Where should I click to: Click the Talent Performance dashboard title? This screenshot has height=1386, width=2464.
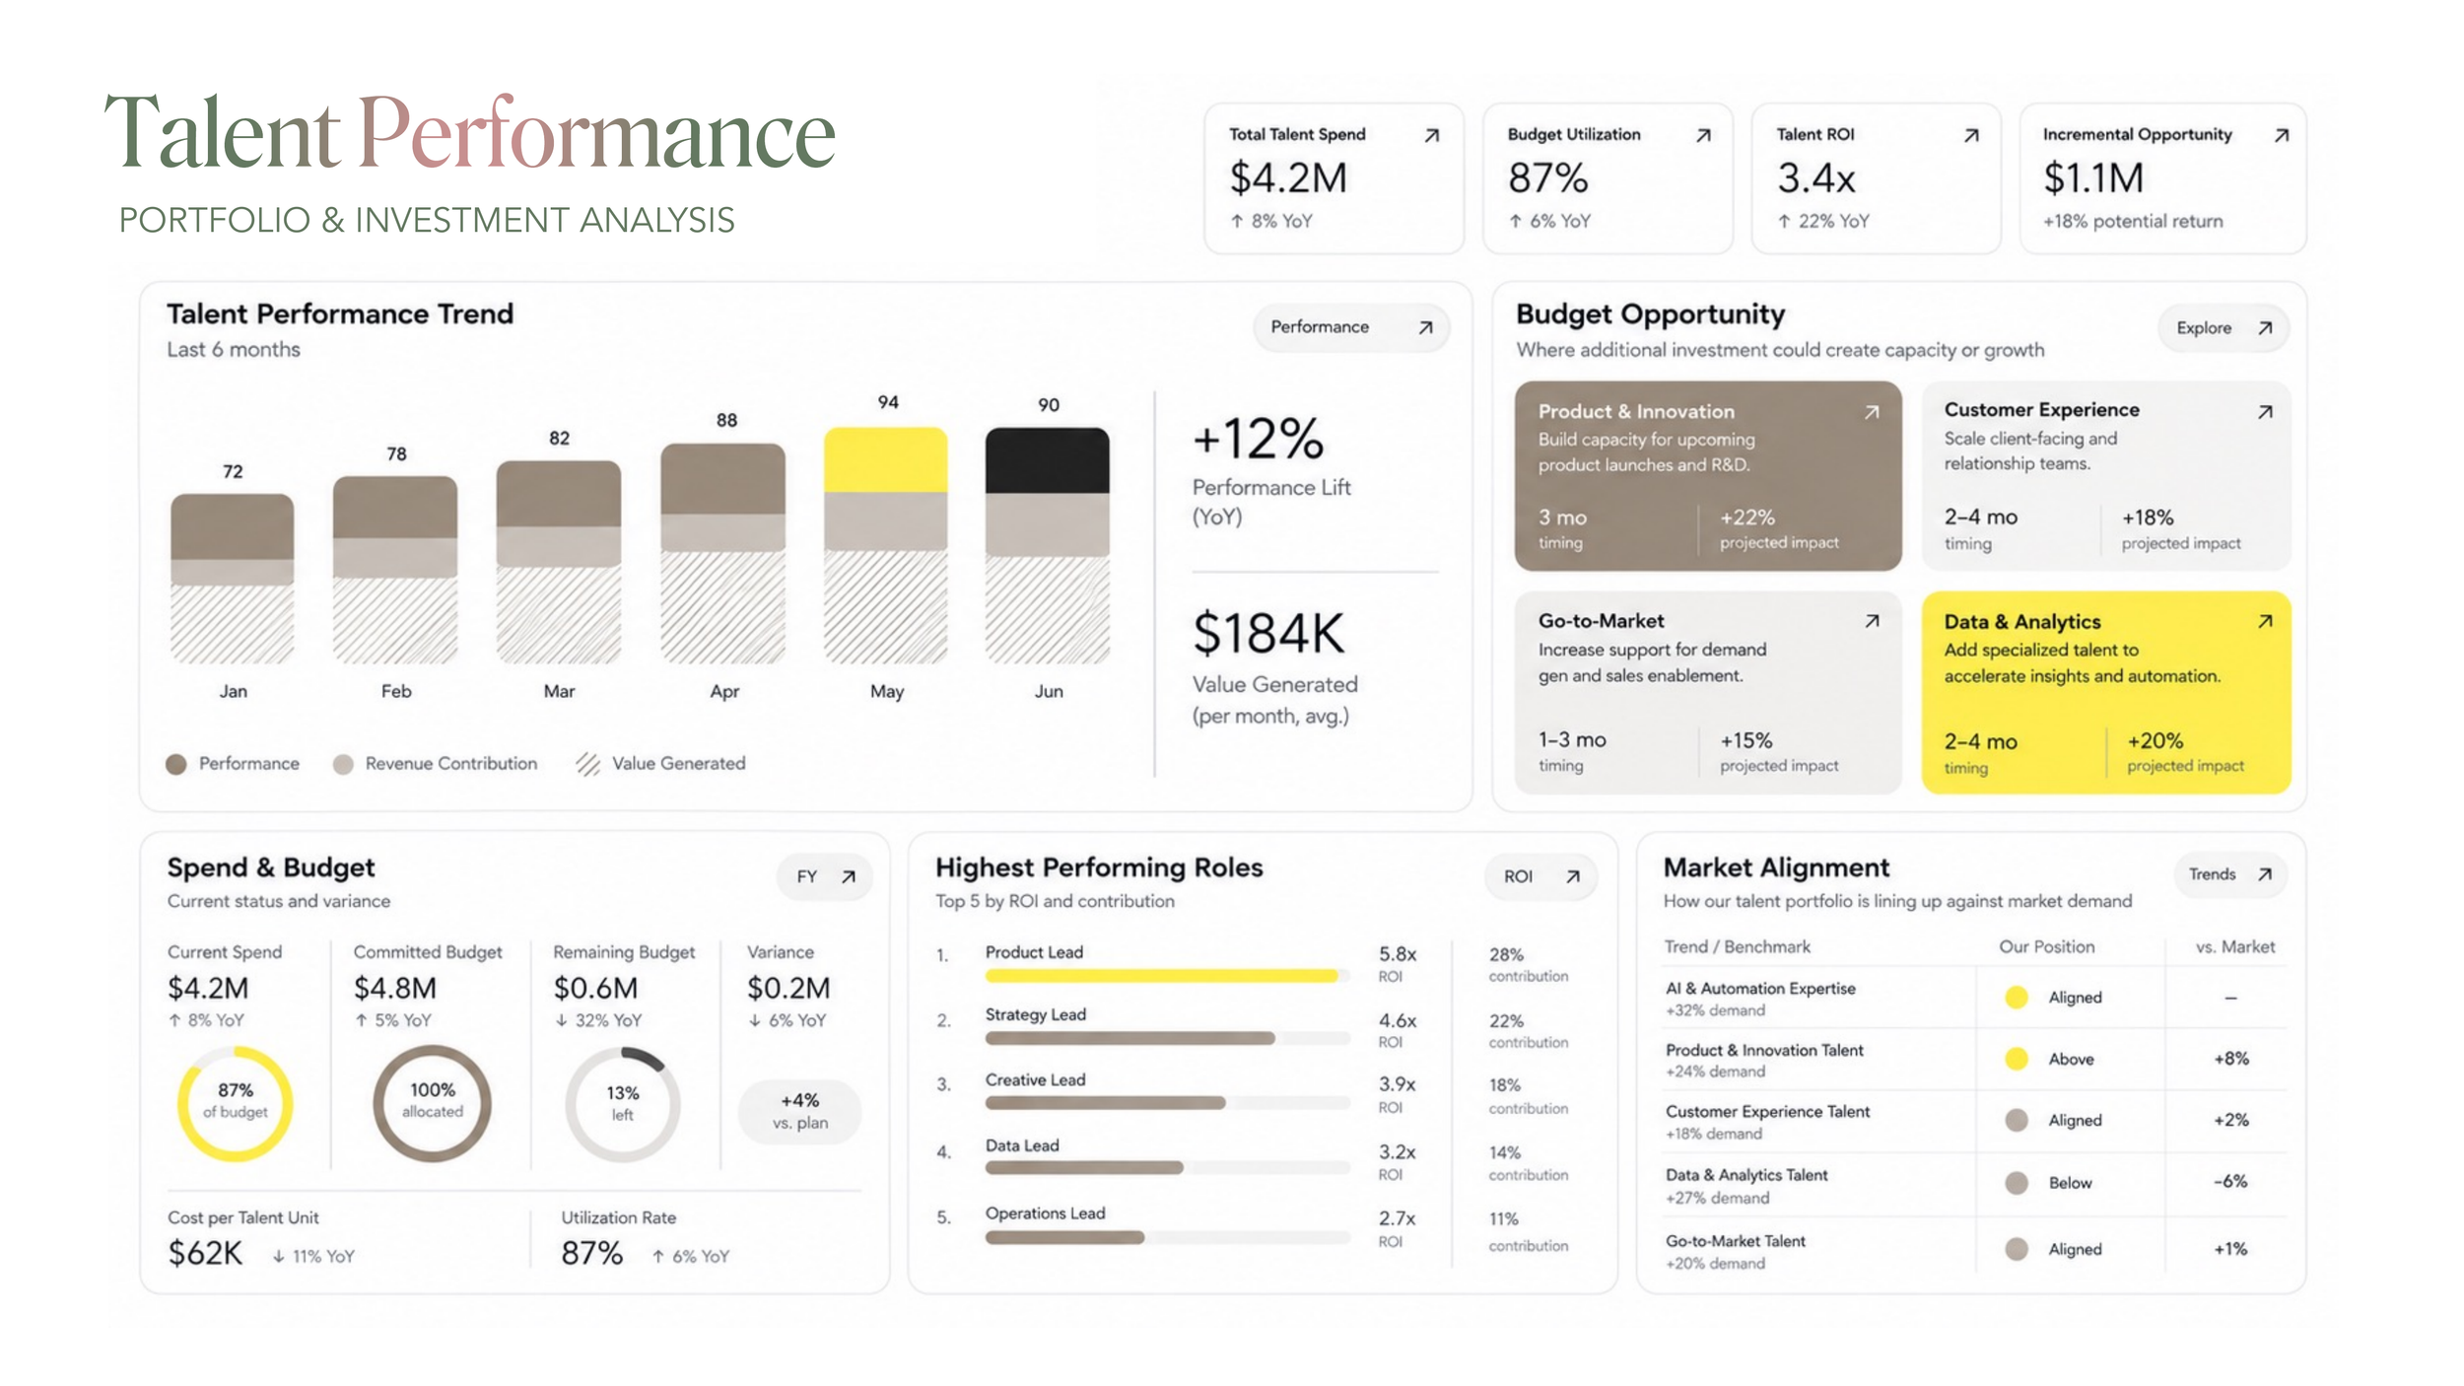coord(470,133)
